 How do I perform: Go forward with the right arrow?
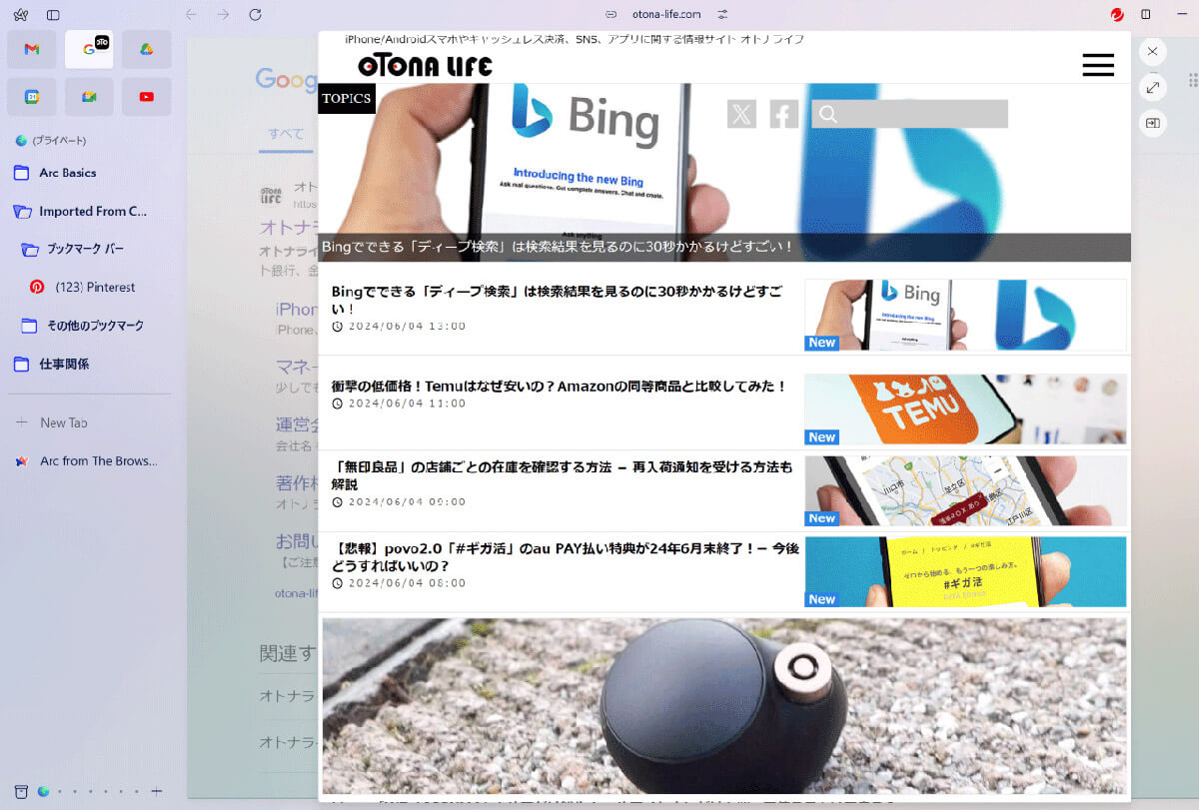(x=223, y=14)
